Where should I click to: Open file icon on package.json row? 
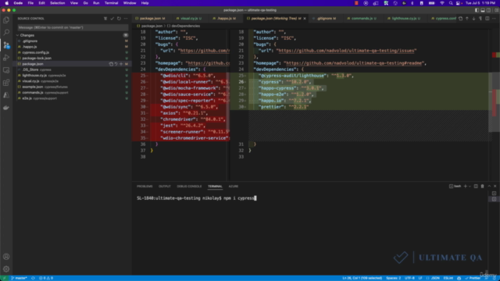[x=111, y=64]
